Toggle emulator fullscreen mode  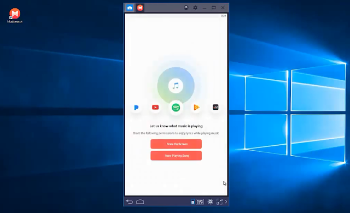(219, 202)
